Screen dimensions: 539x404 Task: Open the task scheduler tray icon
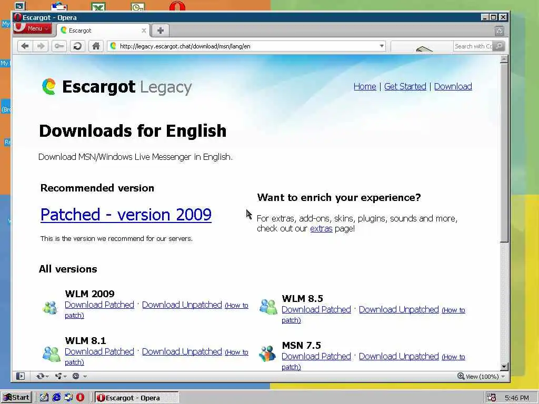tap(492, 398)
